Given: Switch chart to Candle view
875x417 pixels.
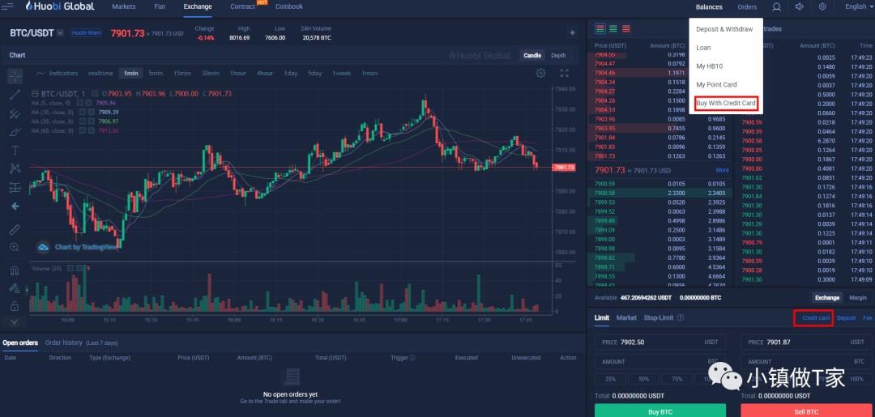Looking at the screenshot, I should coord(531,55).
